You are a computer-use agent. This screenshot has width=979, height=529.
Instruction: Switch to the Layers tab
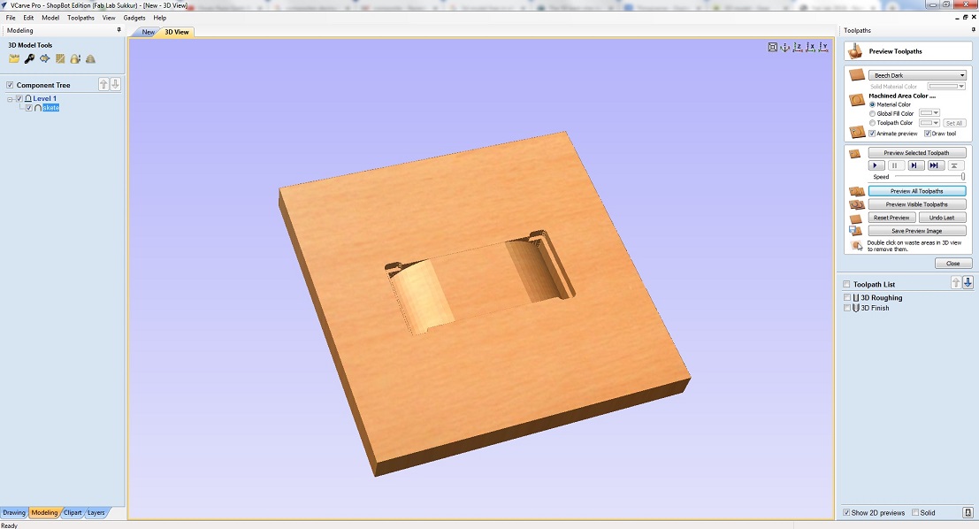[96, 513]
